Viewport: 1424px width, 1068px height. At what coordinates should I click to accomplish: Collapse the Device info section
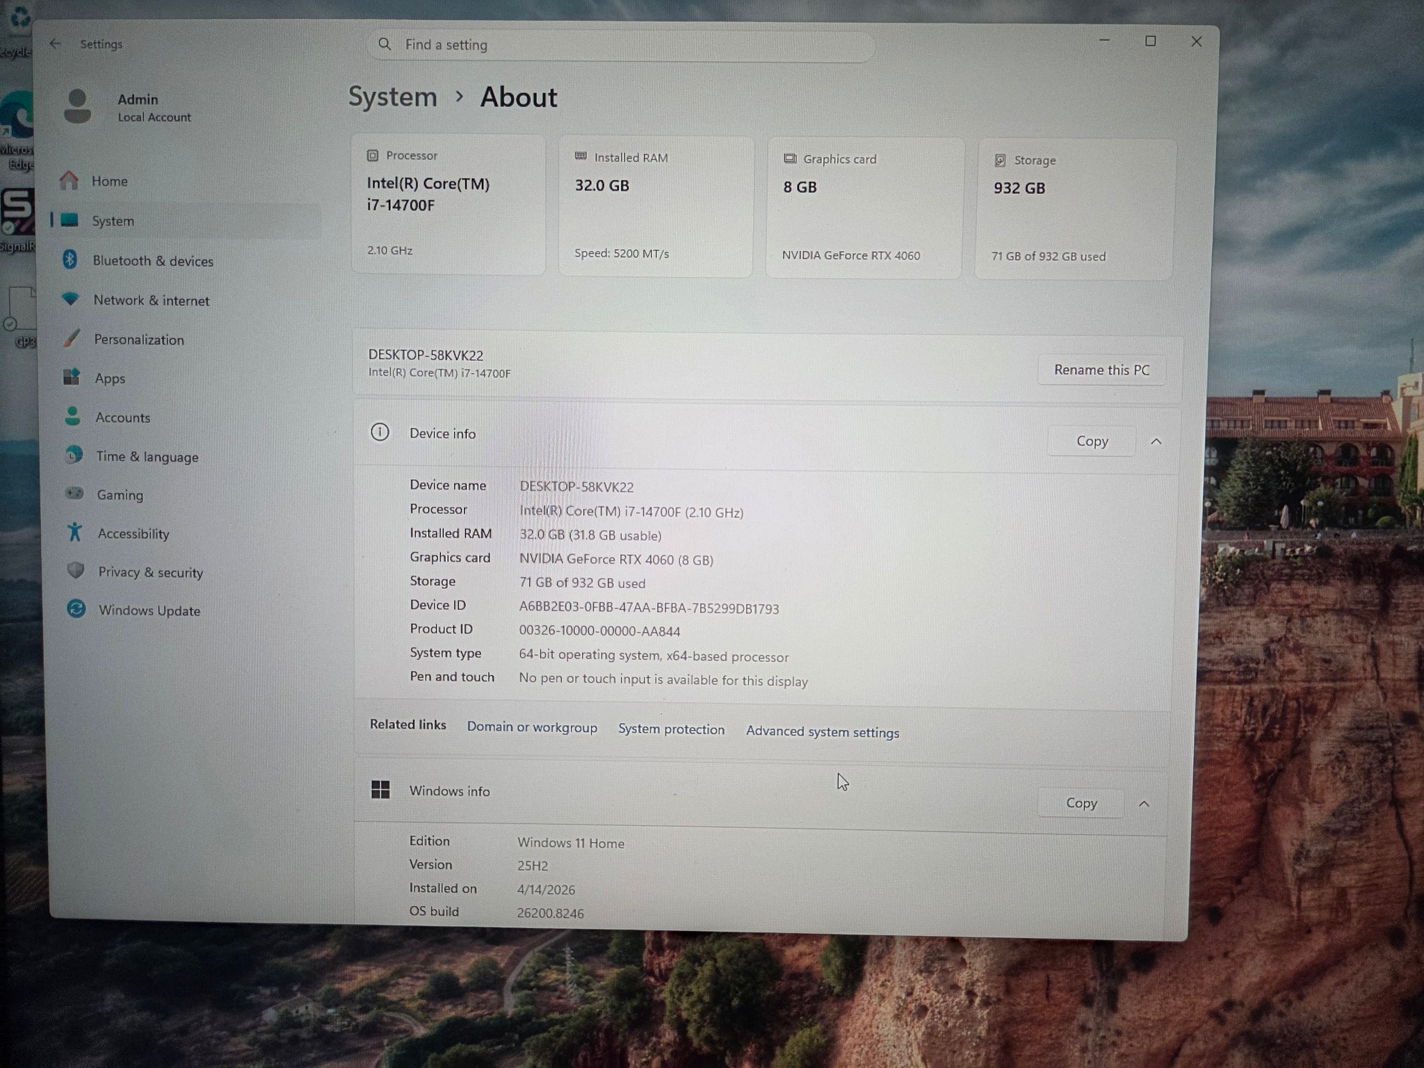coord(1156,442)
